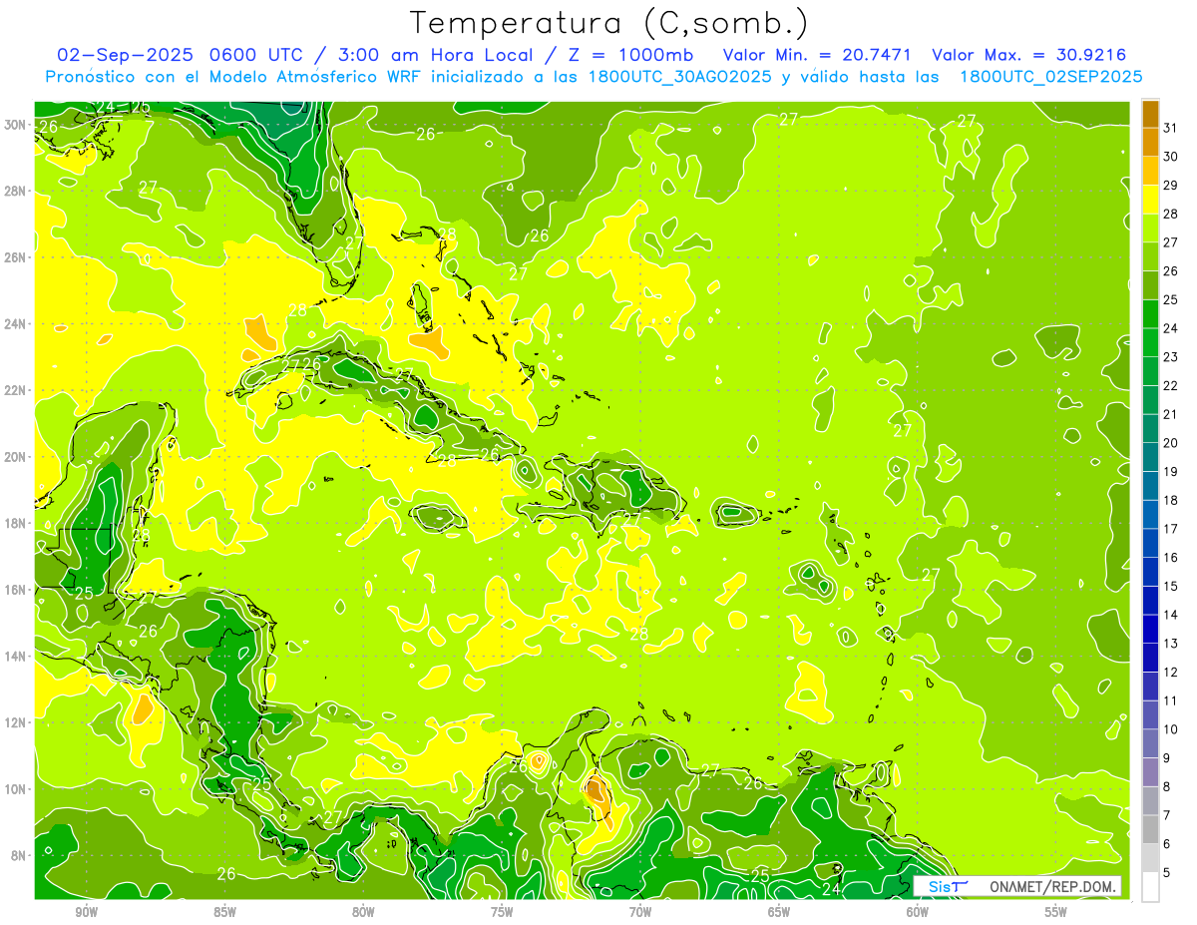Click the colorbar value "5"

tap(1167, 872)
